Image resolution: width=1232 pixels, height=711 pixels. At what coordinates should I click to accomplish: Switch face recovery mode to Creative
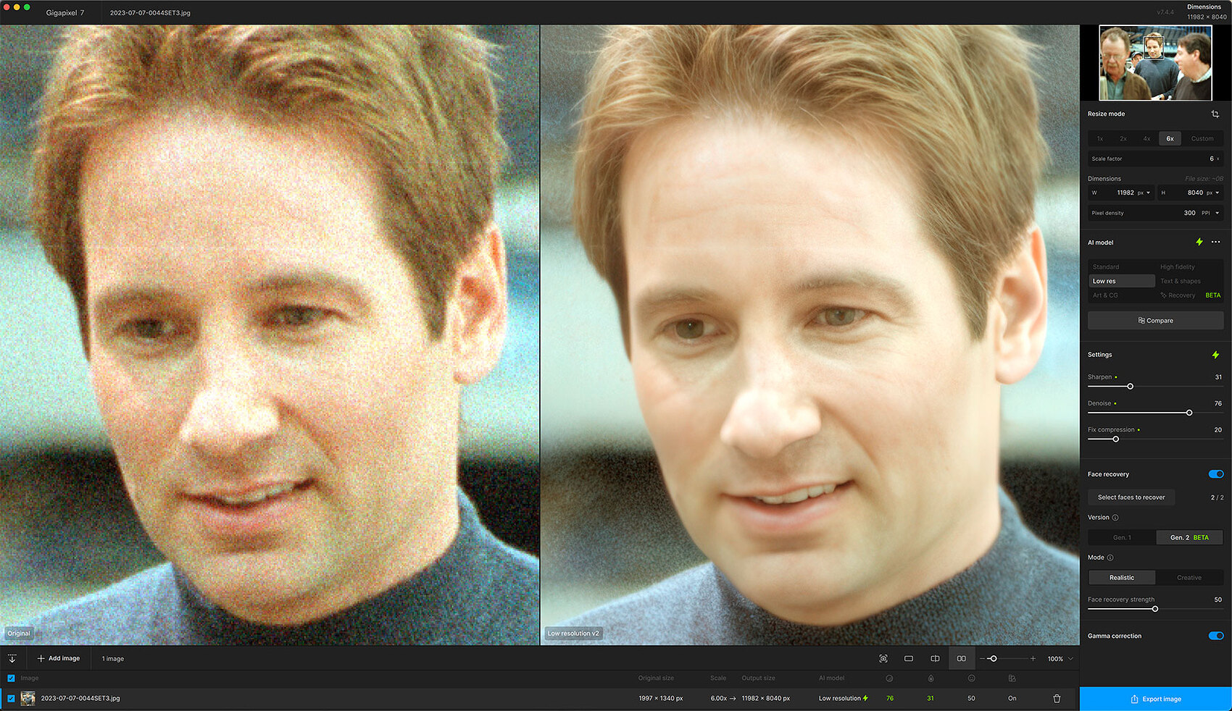[x=1189, y=578]
